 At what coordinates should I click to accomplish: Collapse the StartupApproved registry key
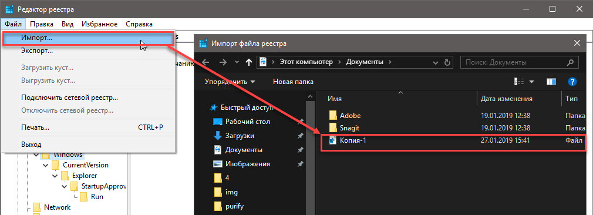pos(65,186)
